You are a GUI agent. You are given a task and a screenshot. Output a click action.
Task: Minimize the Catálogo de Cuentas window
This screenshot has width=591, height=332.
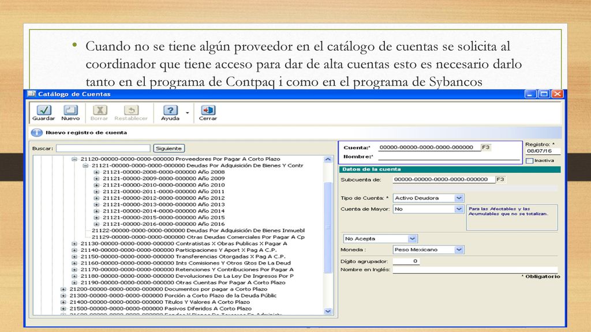pyautogui.click(x=530, y=94)
